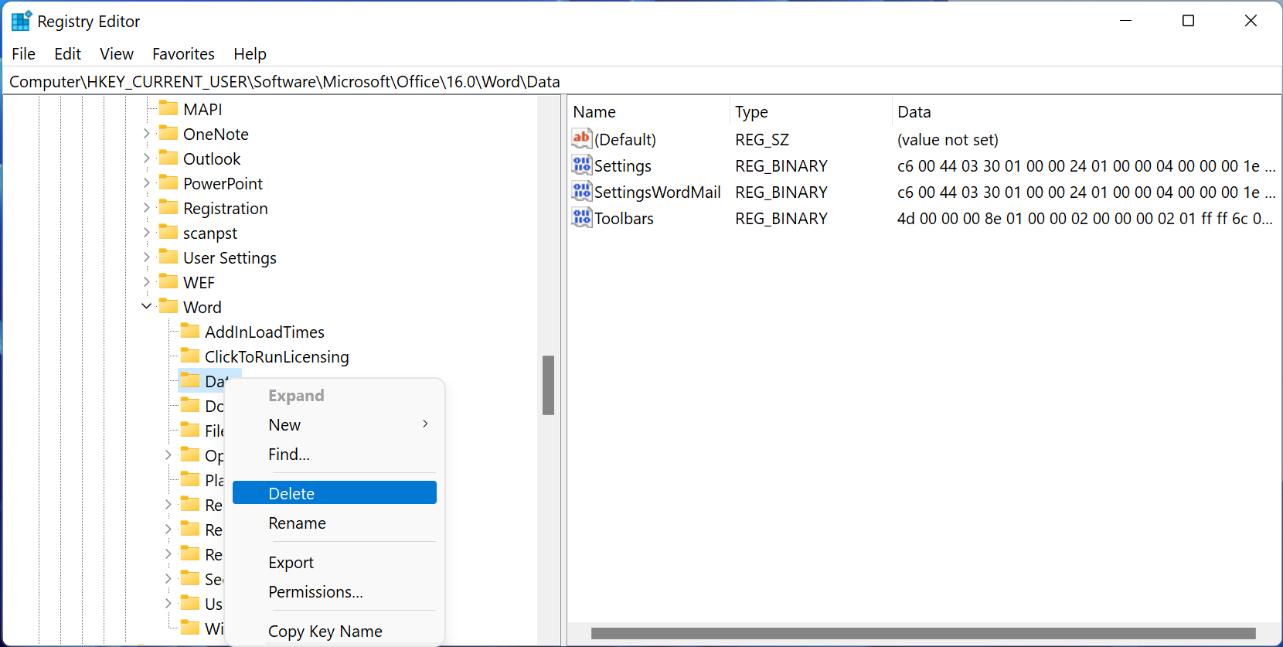Image resolution: width=1283 pixels, height=647 pixels.
Task: Click the ClickToRunLicensing folder icon
Action: click(190, 356)
